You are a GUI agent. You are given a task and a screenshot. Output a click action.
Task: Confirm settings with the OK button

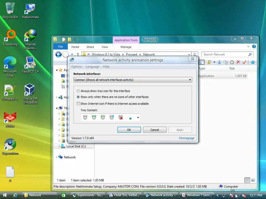(129, 130)
